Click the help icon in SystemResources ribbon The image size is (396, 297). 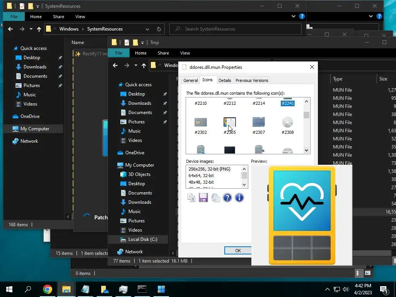tap(302, 16)
